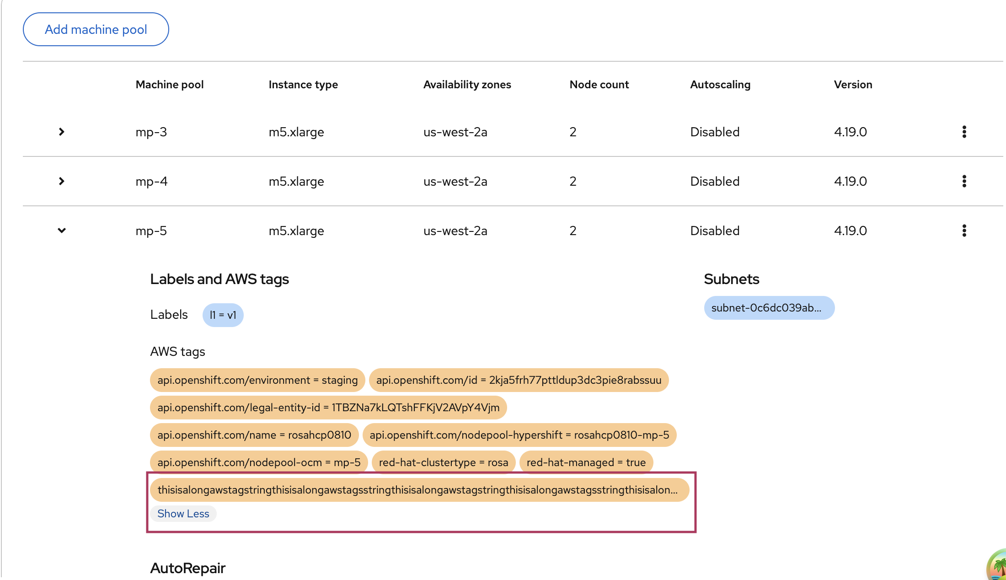Screen dimensions: 1006x580
Task: Click the red-hat-clustertype = rosa tag
Action: tap(443, 462)
